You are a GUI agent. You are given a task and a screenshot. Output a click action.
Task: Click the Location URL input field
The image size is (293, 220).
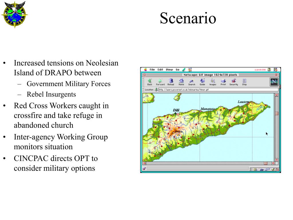coord(218,90)
